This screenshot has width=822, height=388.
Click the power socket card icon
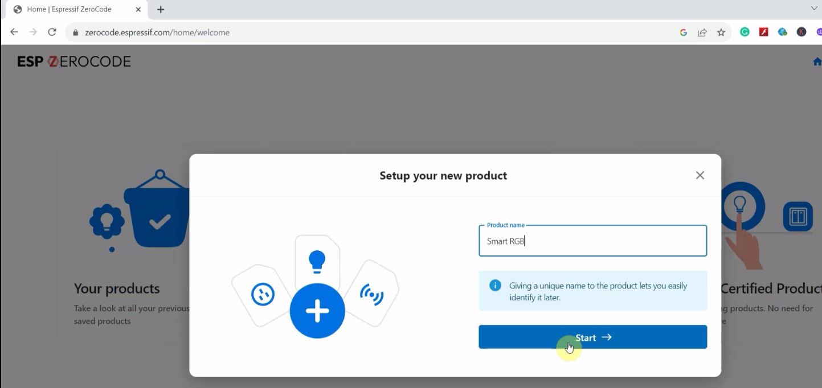(263, 295)
